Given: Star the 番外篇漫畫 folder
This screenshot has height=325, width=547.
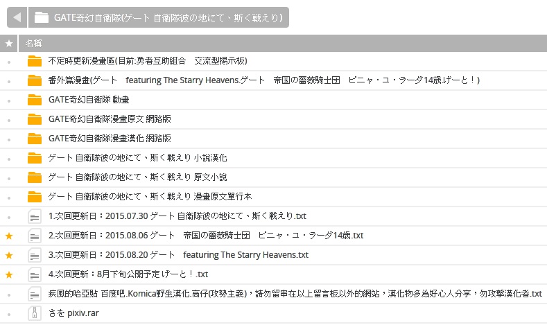Looking at the screenshot, I should click(9, 81).
